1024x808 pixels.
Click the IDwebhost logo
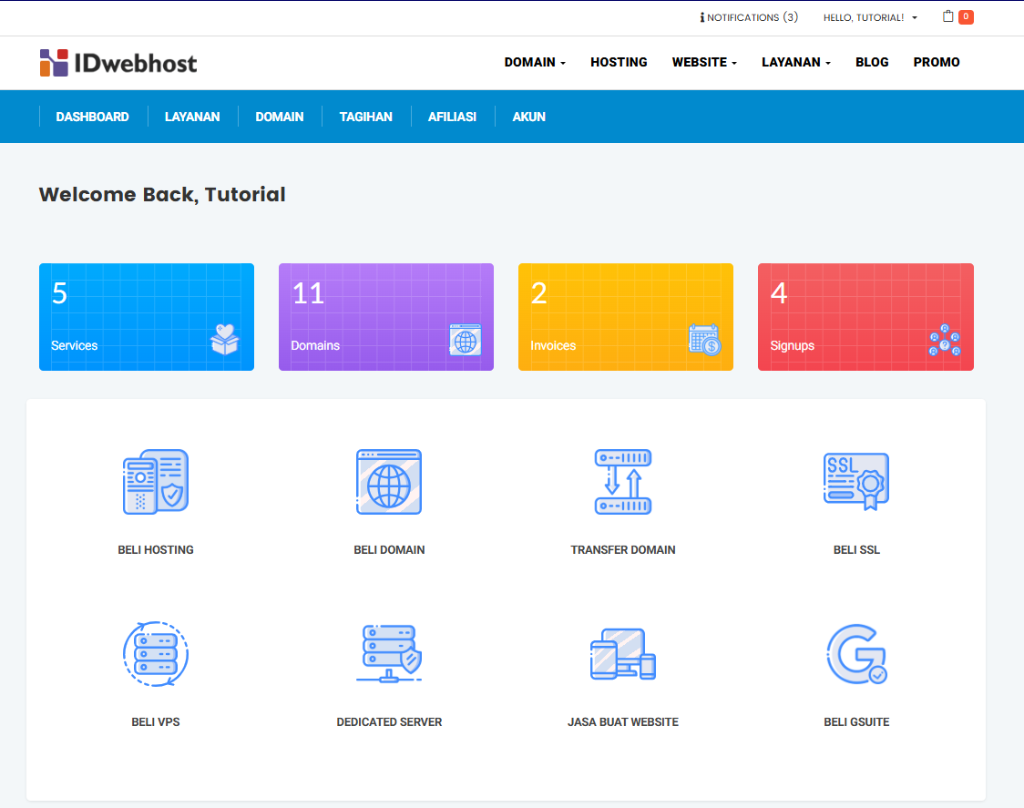click(x=118, y=63)
